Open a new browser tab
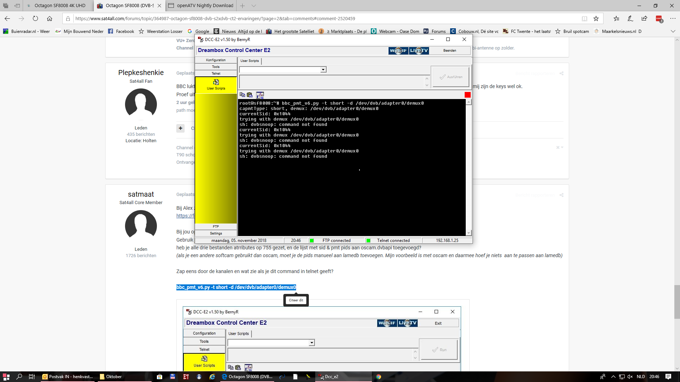680x382 pixels. [243, 6]
